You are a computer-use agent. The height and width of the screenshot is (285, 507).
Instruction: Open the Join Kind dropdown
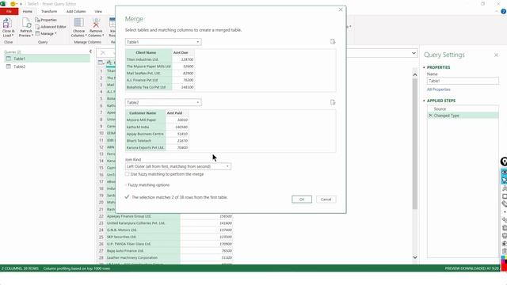coord(177,166)
